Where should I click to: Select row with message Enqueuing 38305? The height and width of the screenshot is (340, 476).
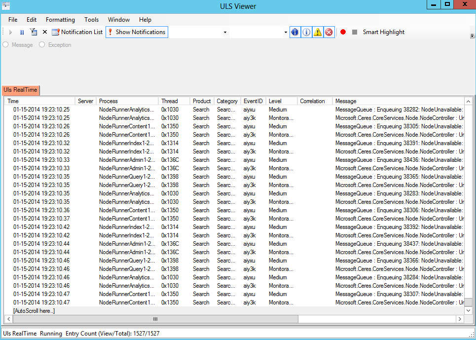[234, 126]
